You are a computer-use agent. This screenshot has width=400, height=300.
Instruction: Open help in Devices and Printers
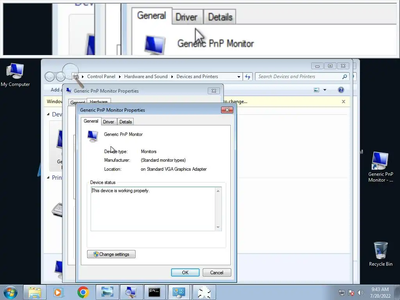pos(341,90)
